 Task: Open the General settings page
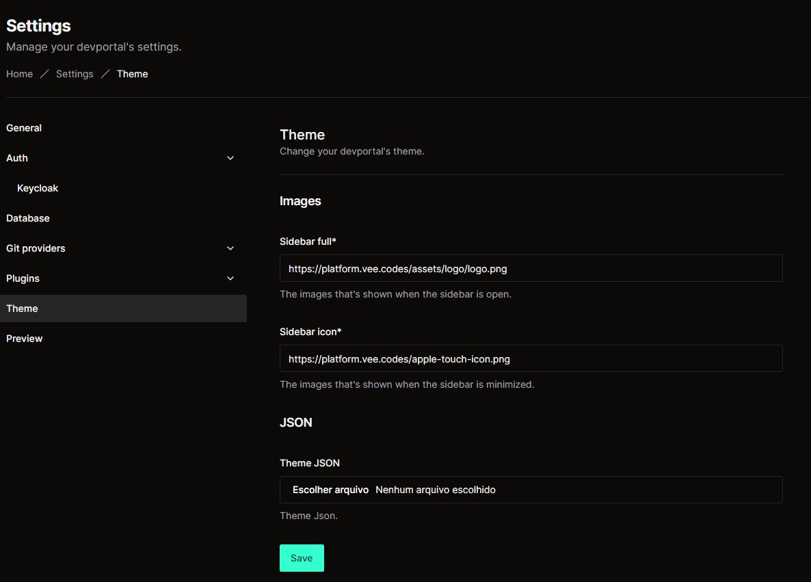click(24, 128)
